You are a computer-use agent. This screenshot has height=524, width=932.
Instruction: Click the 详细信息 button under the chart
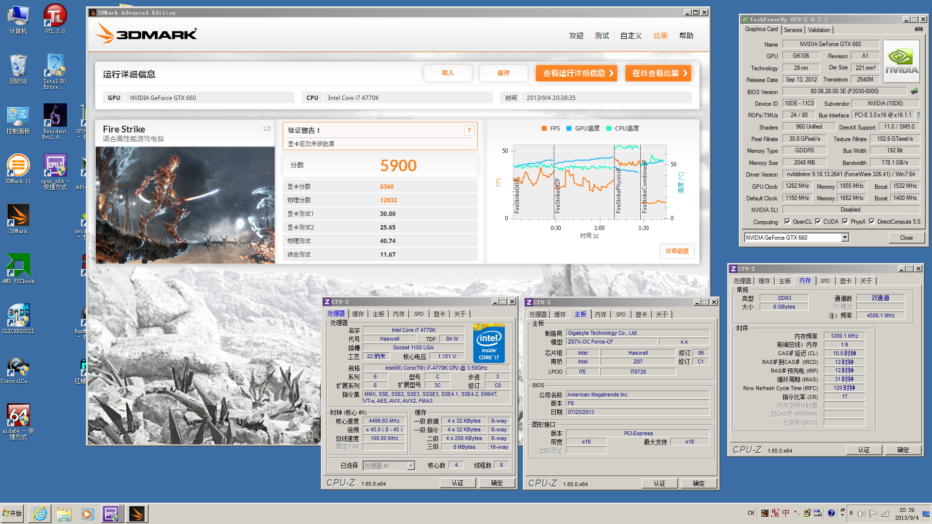pos(677,251)
